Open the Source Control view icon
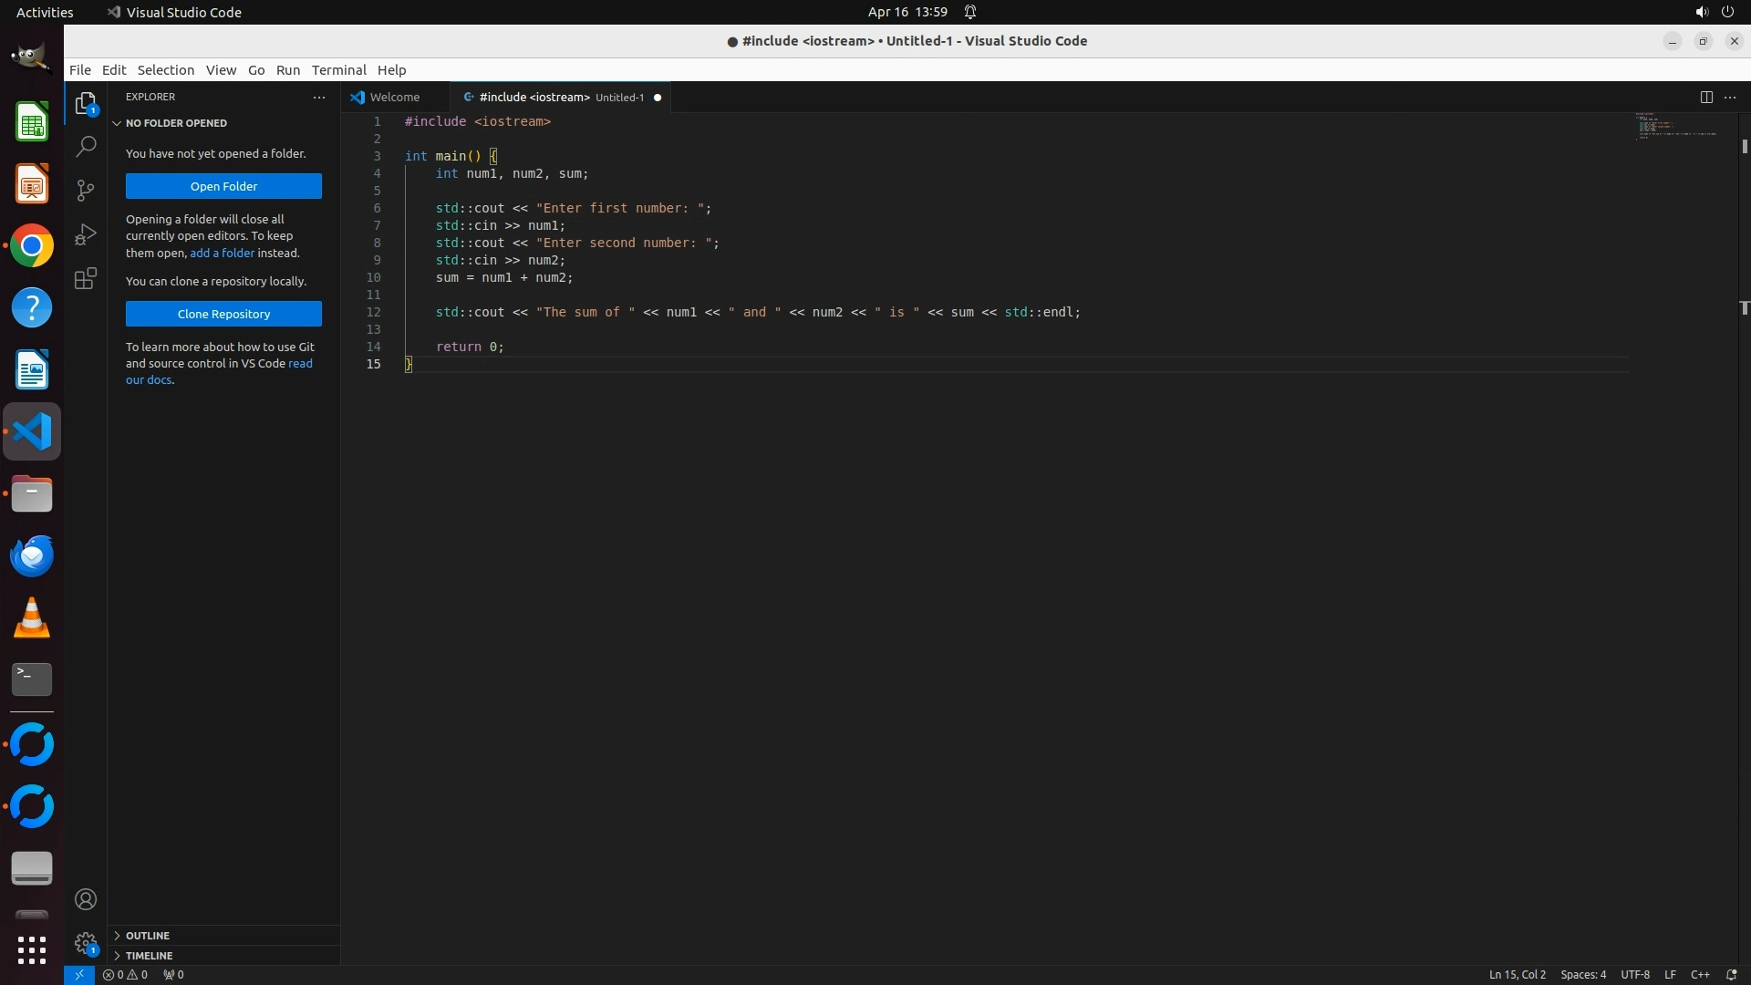Image resolution: width=1751 pixels, height=985 pixels. click(86, 190)
